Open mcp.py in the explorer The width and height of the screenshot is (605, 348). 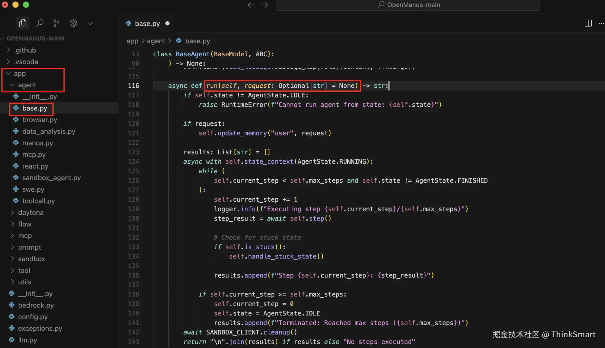tap(34, 155)
